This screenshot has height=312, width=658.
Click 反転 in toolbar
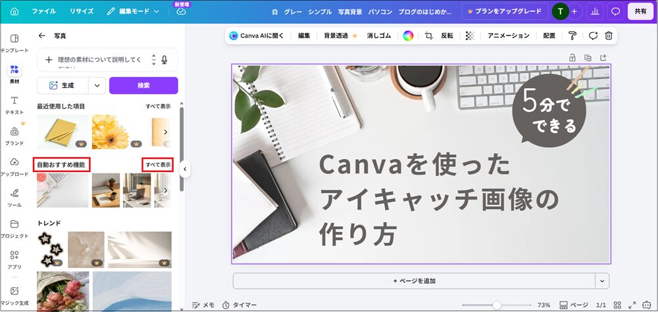point(447,36)
